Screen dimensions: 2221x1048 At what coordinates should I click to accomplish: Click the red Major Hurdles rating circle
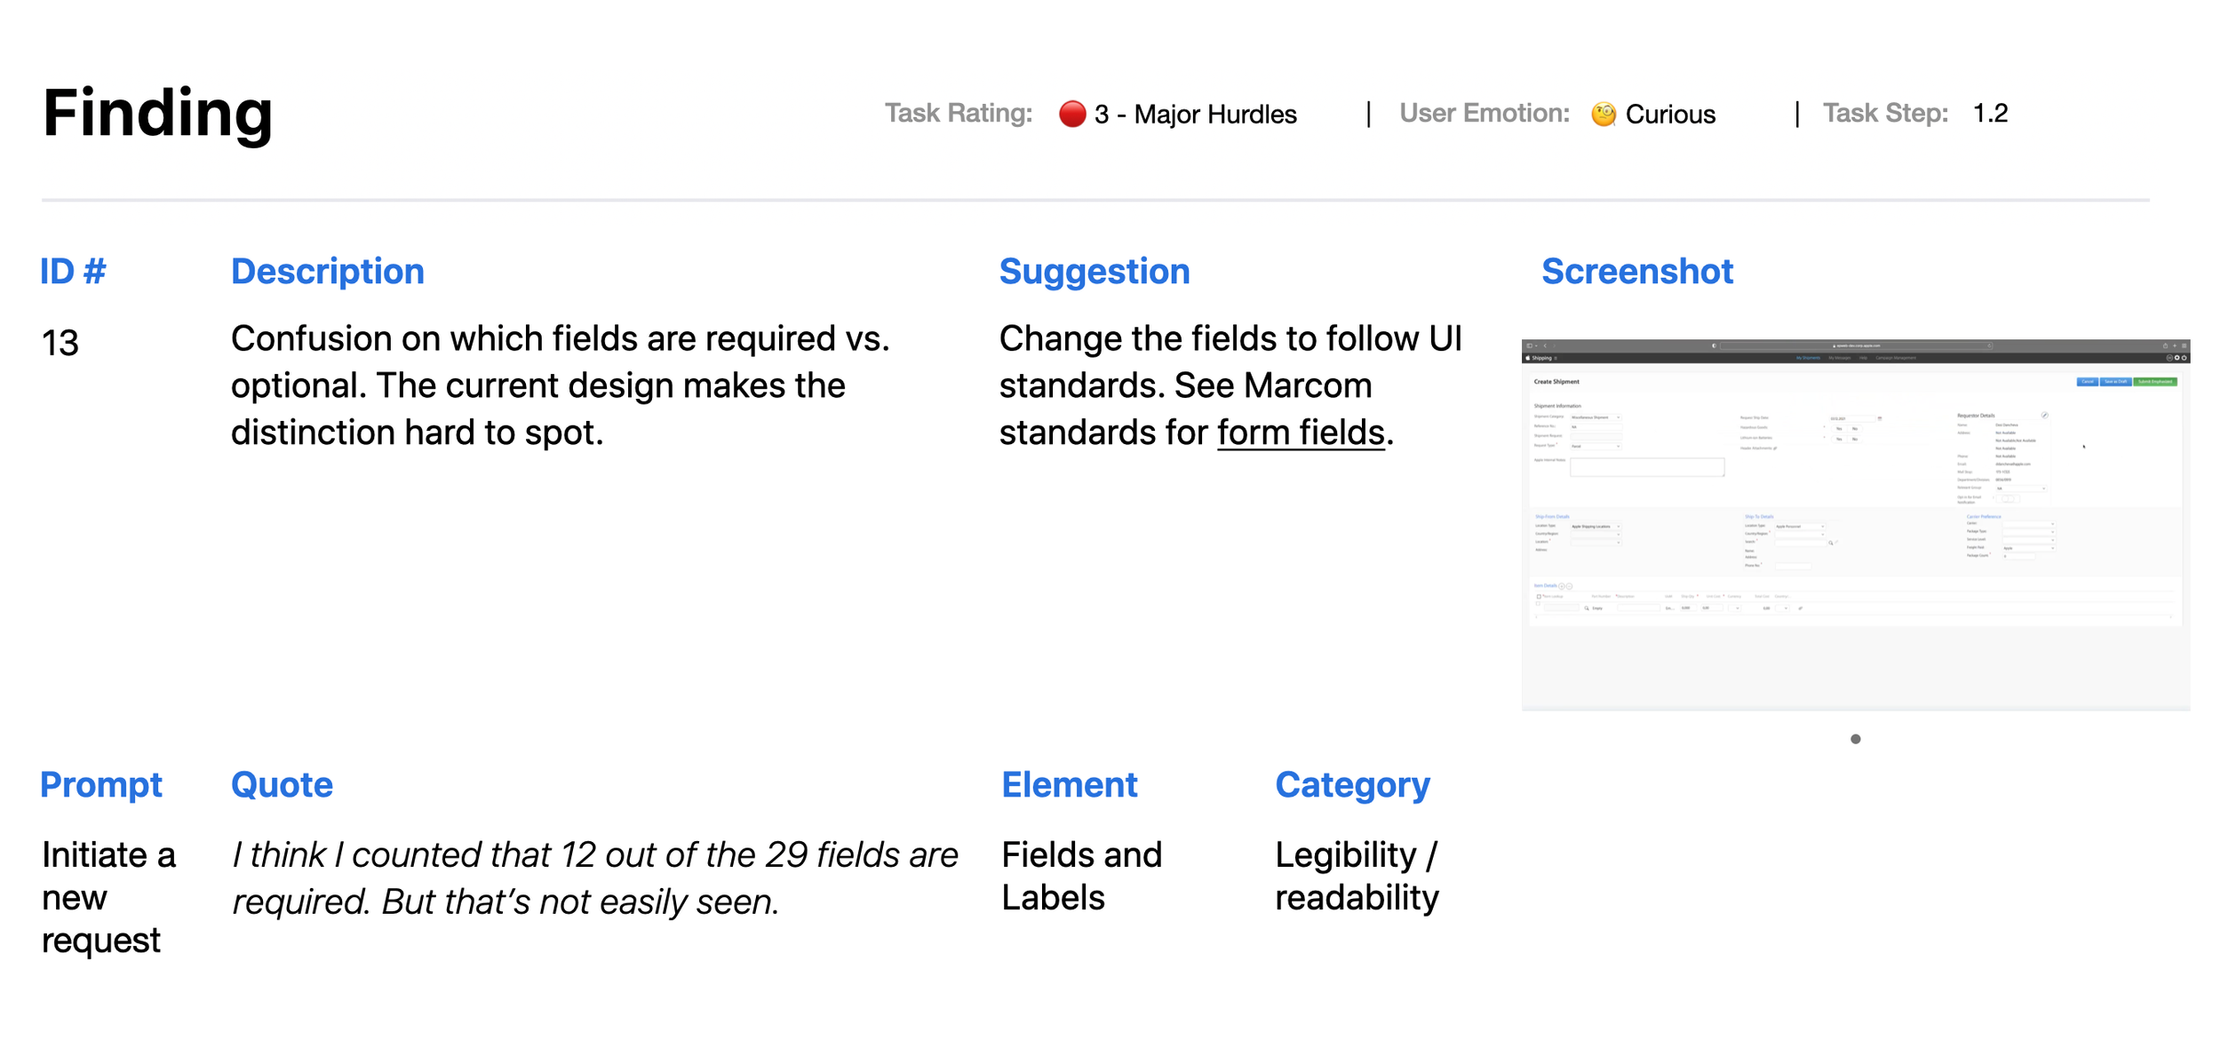1072,114
